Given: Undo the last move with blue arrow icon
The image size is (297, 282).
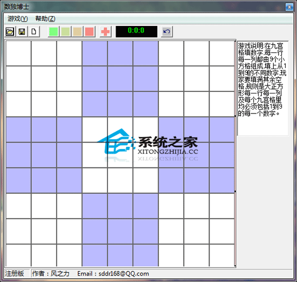Looking at the screenshot, I should tap(167, 31).
